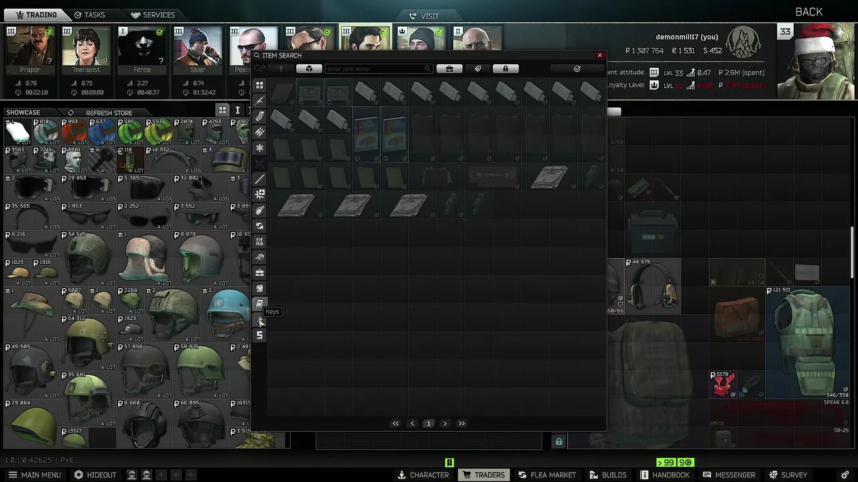Click the BACK button
858x482 pixels.
[808, 12]
